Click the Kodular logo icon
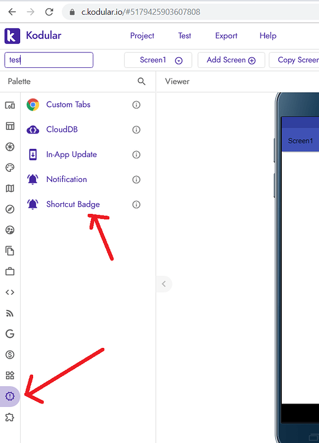Image resolution: width=319 pixels, height=443 pixels. point(12,36)
